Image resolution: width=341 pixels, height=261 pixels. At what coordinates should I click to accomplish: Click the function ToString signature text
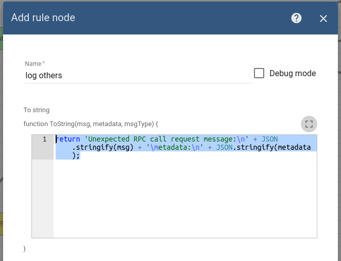91,124
